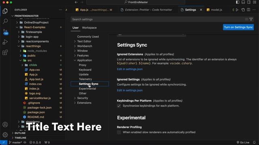Image resolution: width=259 pixels, height=145 pixels.
Task: Navigate back with the left arrow
Action: tap(76, 2)
